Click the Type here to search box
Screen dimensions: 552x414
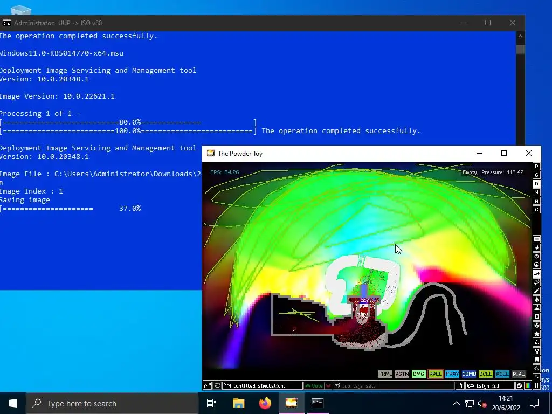(x=112, y=403)
